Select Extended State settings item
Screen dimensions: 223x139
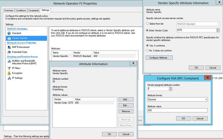[x=20, y=52]
